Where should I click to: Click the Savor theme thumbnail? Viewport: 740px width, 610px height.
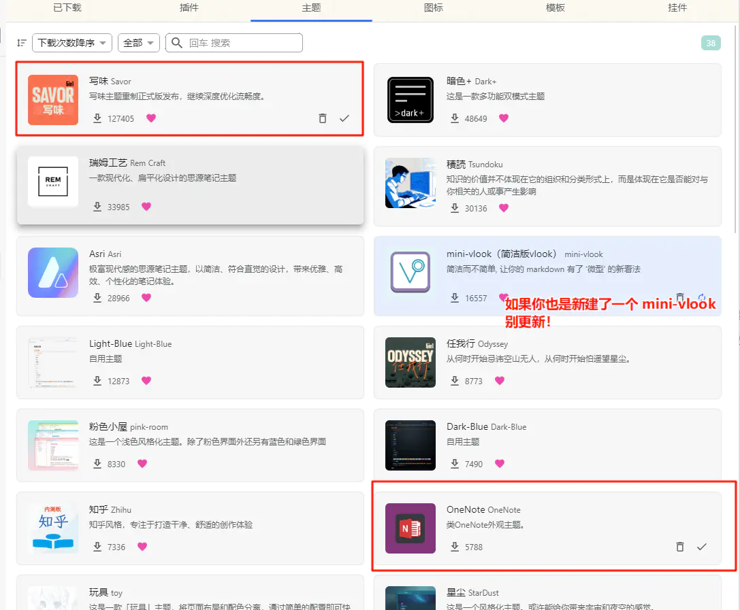(x=53, y=100)
